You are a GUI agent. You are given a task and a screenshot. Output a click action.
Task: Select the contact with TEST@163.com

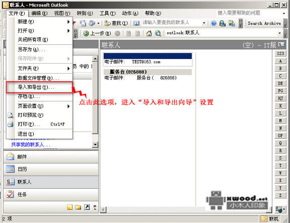click(148, 60)
